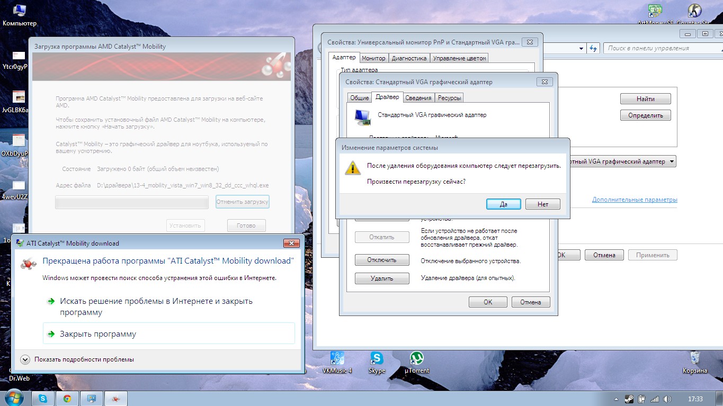Click Установить in AMD Catalyst loader
The width and height of the screenshot is (723, 406).
pos(185,225)
